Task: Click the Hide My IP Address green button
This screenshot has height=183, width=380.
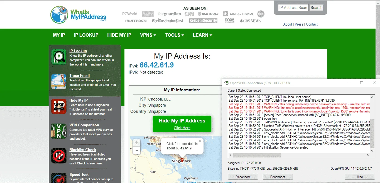Action: (182, 124)
